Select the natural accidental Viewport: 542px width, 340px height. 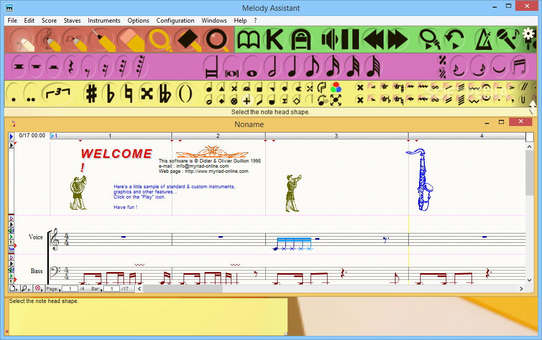click(129, 94)
